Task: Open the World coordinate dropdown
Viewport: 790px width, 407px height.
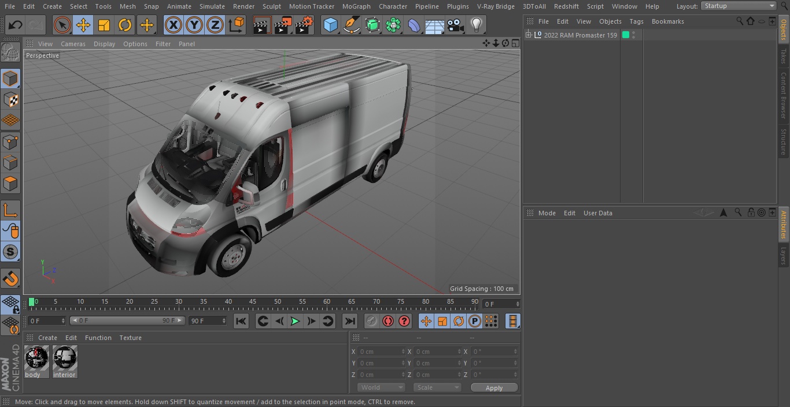Action: click(381, 388)
